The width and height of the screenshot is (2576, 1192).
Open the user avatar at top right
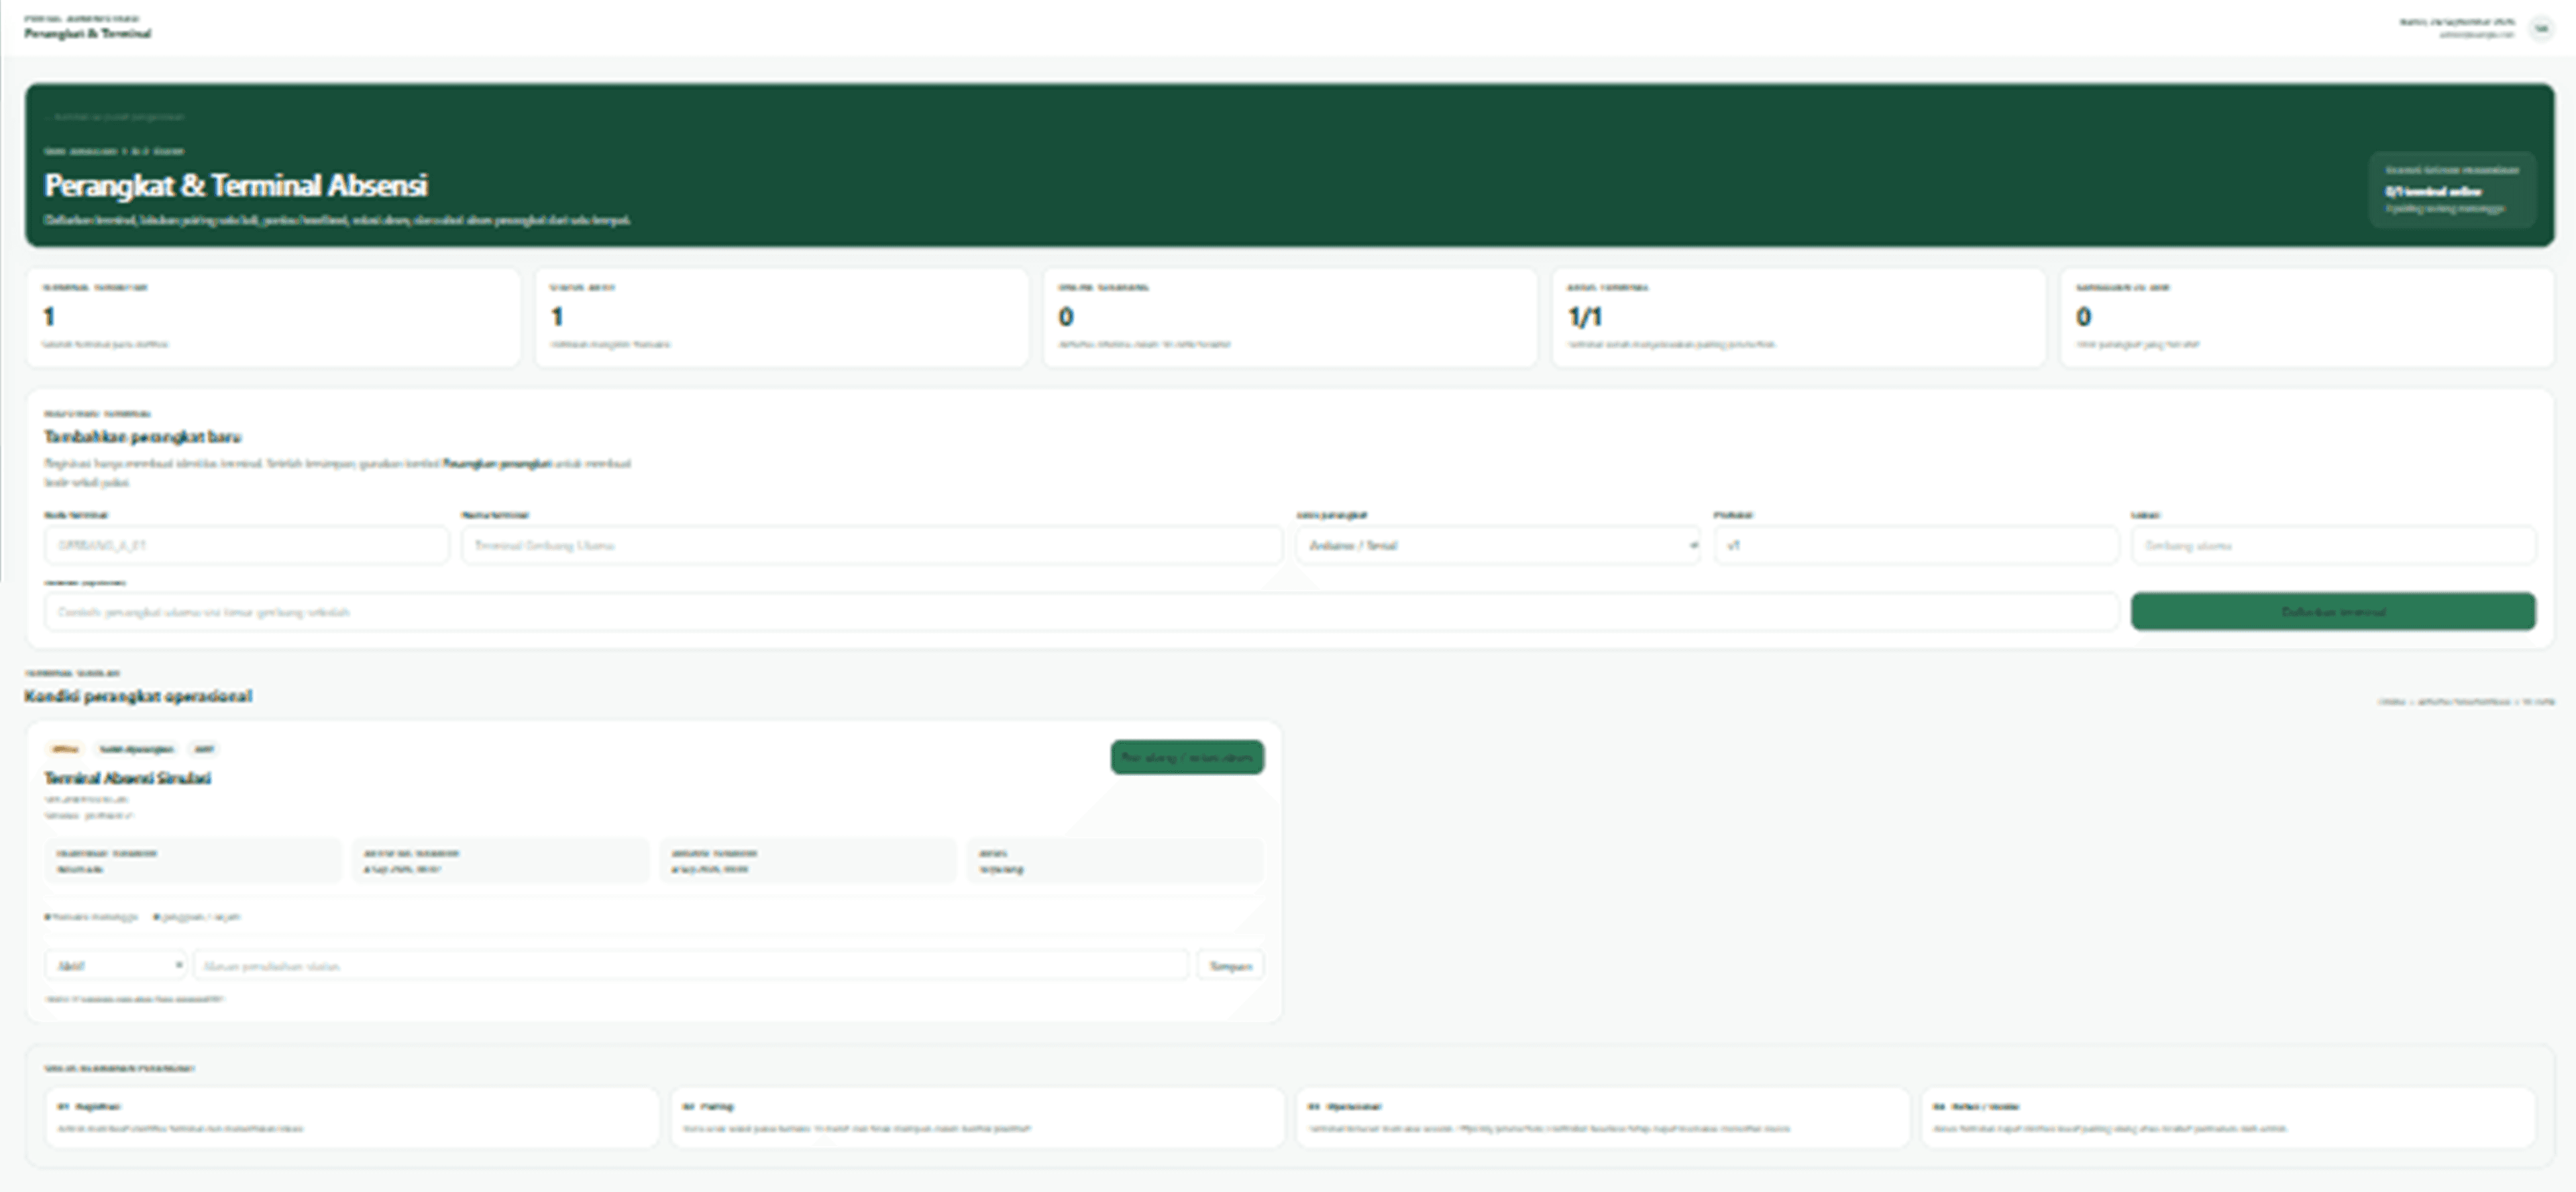click(2541, 29)
